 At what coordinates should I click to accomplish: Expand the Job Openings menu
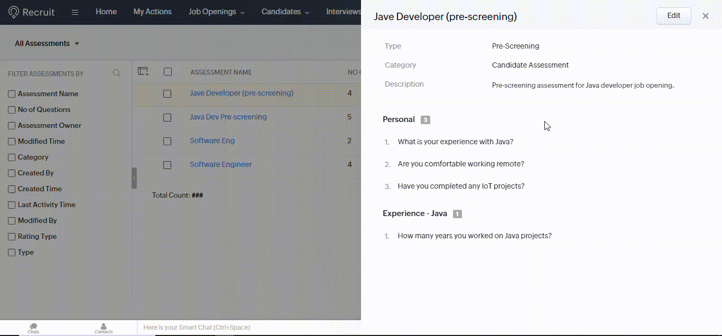click(216, 11)
